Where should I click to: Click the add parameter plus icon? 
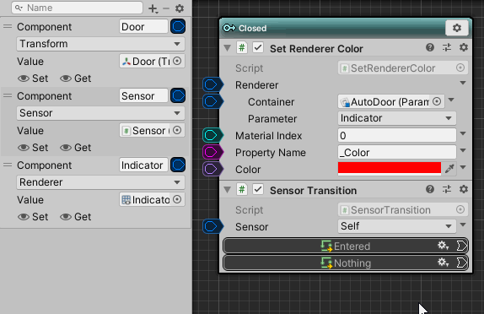pyautogui.click(x=153, y=8)
